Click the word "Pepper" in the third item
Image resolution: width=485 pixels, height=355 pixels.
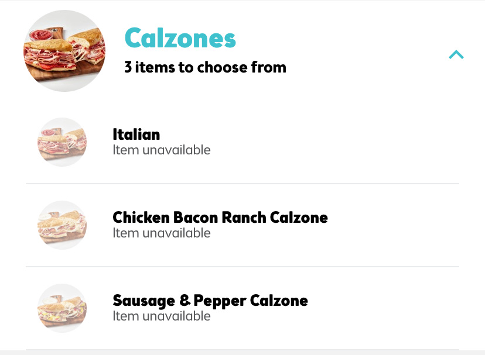tap(219, 301)
